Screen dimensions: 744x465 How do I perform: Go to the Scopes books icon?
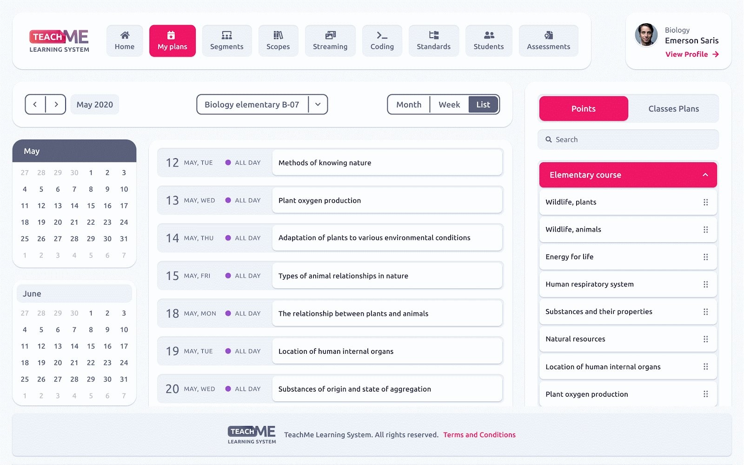click(278, 36)
